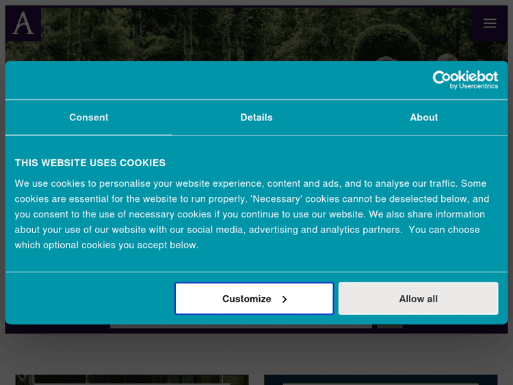Click the cookie description paragraph

click(253, 214)
